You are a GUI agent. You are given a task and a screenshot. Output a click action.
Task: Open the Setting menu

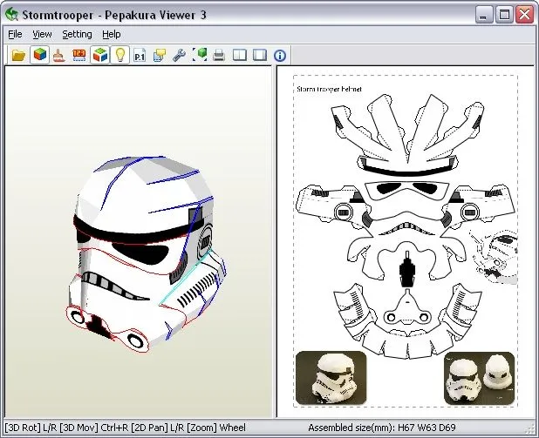(77, 34)
